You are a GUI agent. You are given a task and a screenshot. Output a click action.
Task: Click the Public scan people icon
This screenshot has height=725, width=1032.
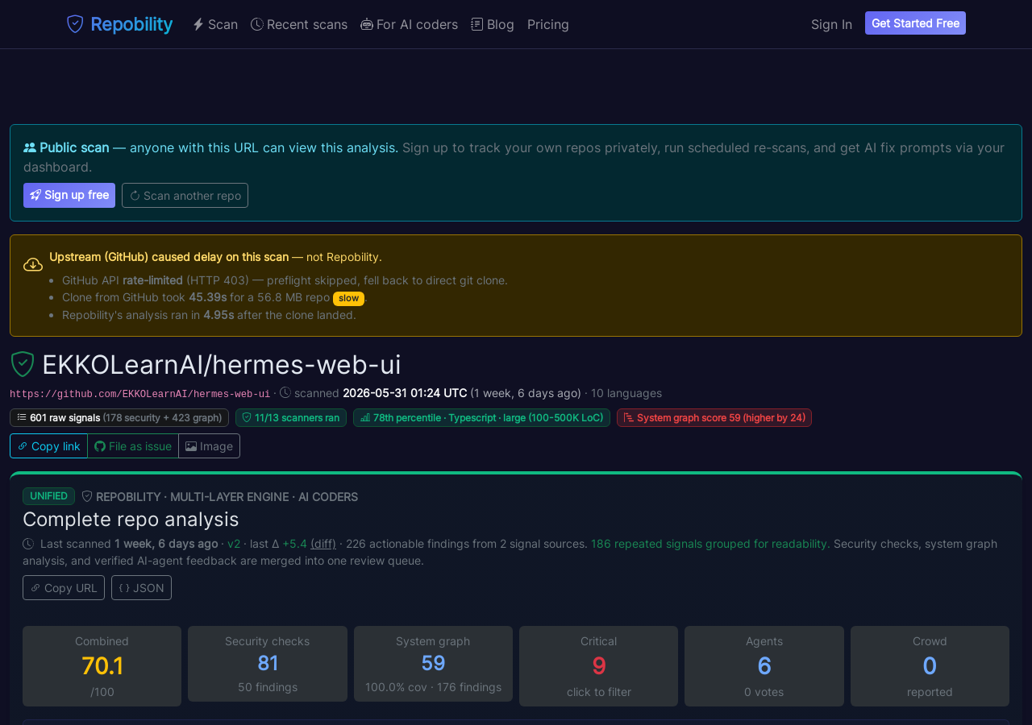point(30,147)
